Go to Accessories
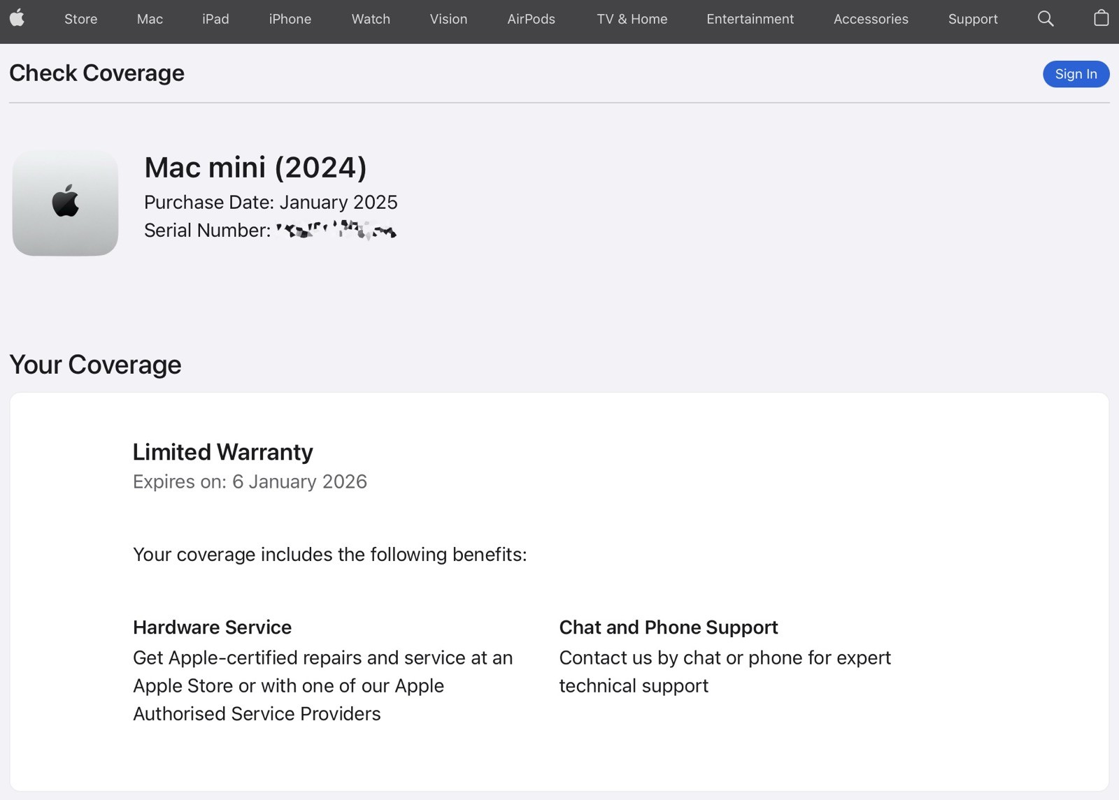 (x=871, y=19)
